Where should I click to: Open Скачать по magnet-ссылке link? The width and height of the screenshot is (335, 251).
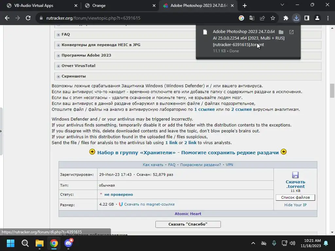pyautogui.click(x=149, y=204)
